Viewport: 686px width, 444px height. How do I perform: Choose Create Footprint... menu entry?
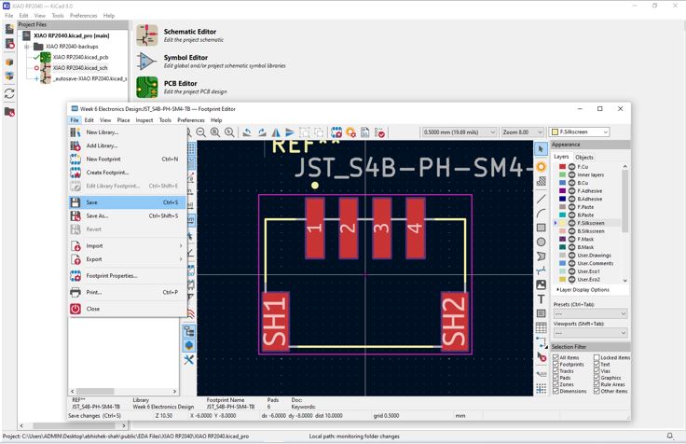(x=128, y=173)
